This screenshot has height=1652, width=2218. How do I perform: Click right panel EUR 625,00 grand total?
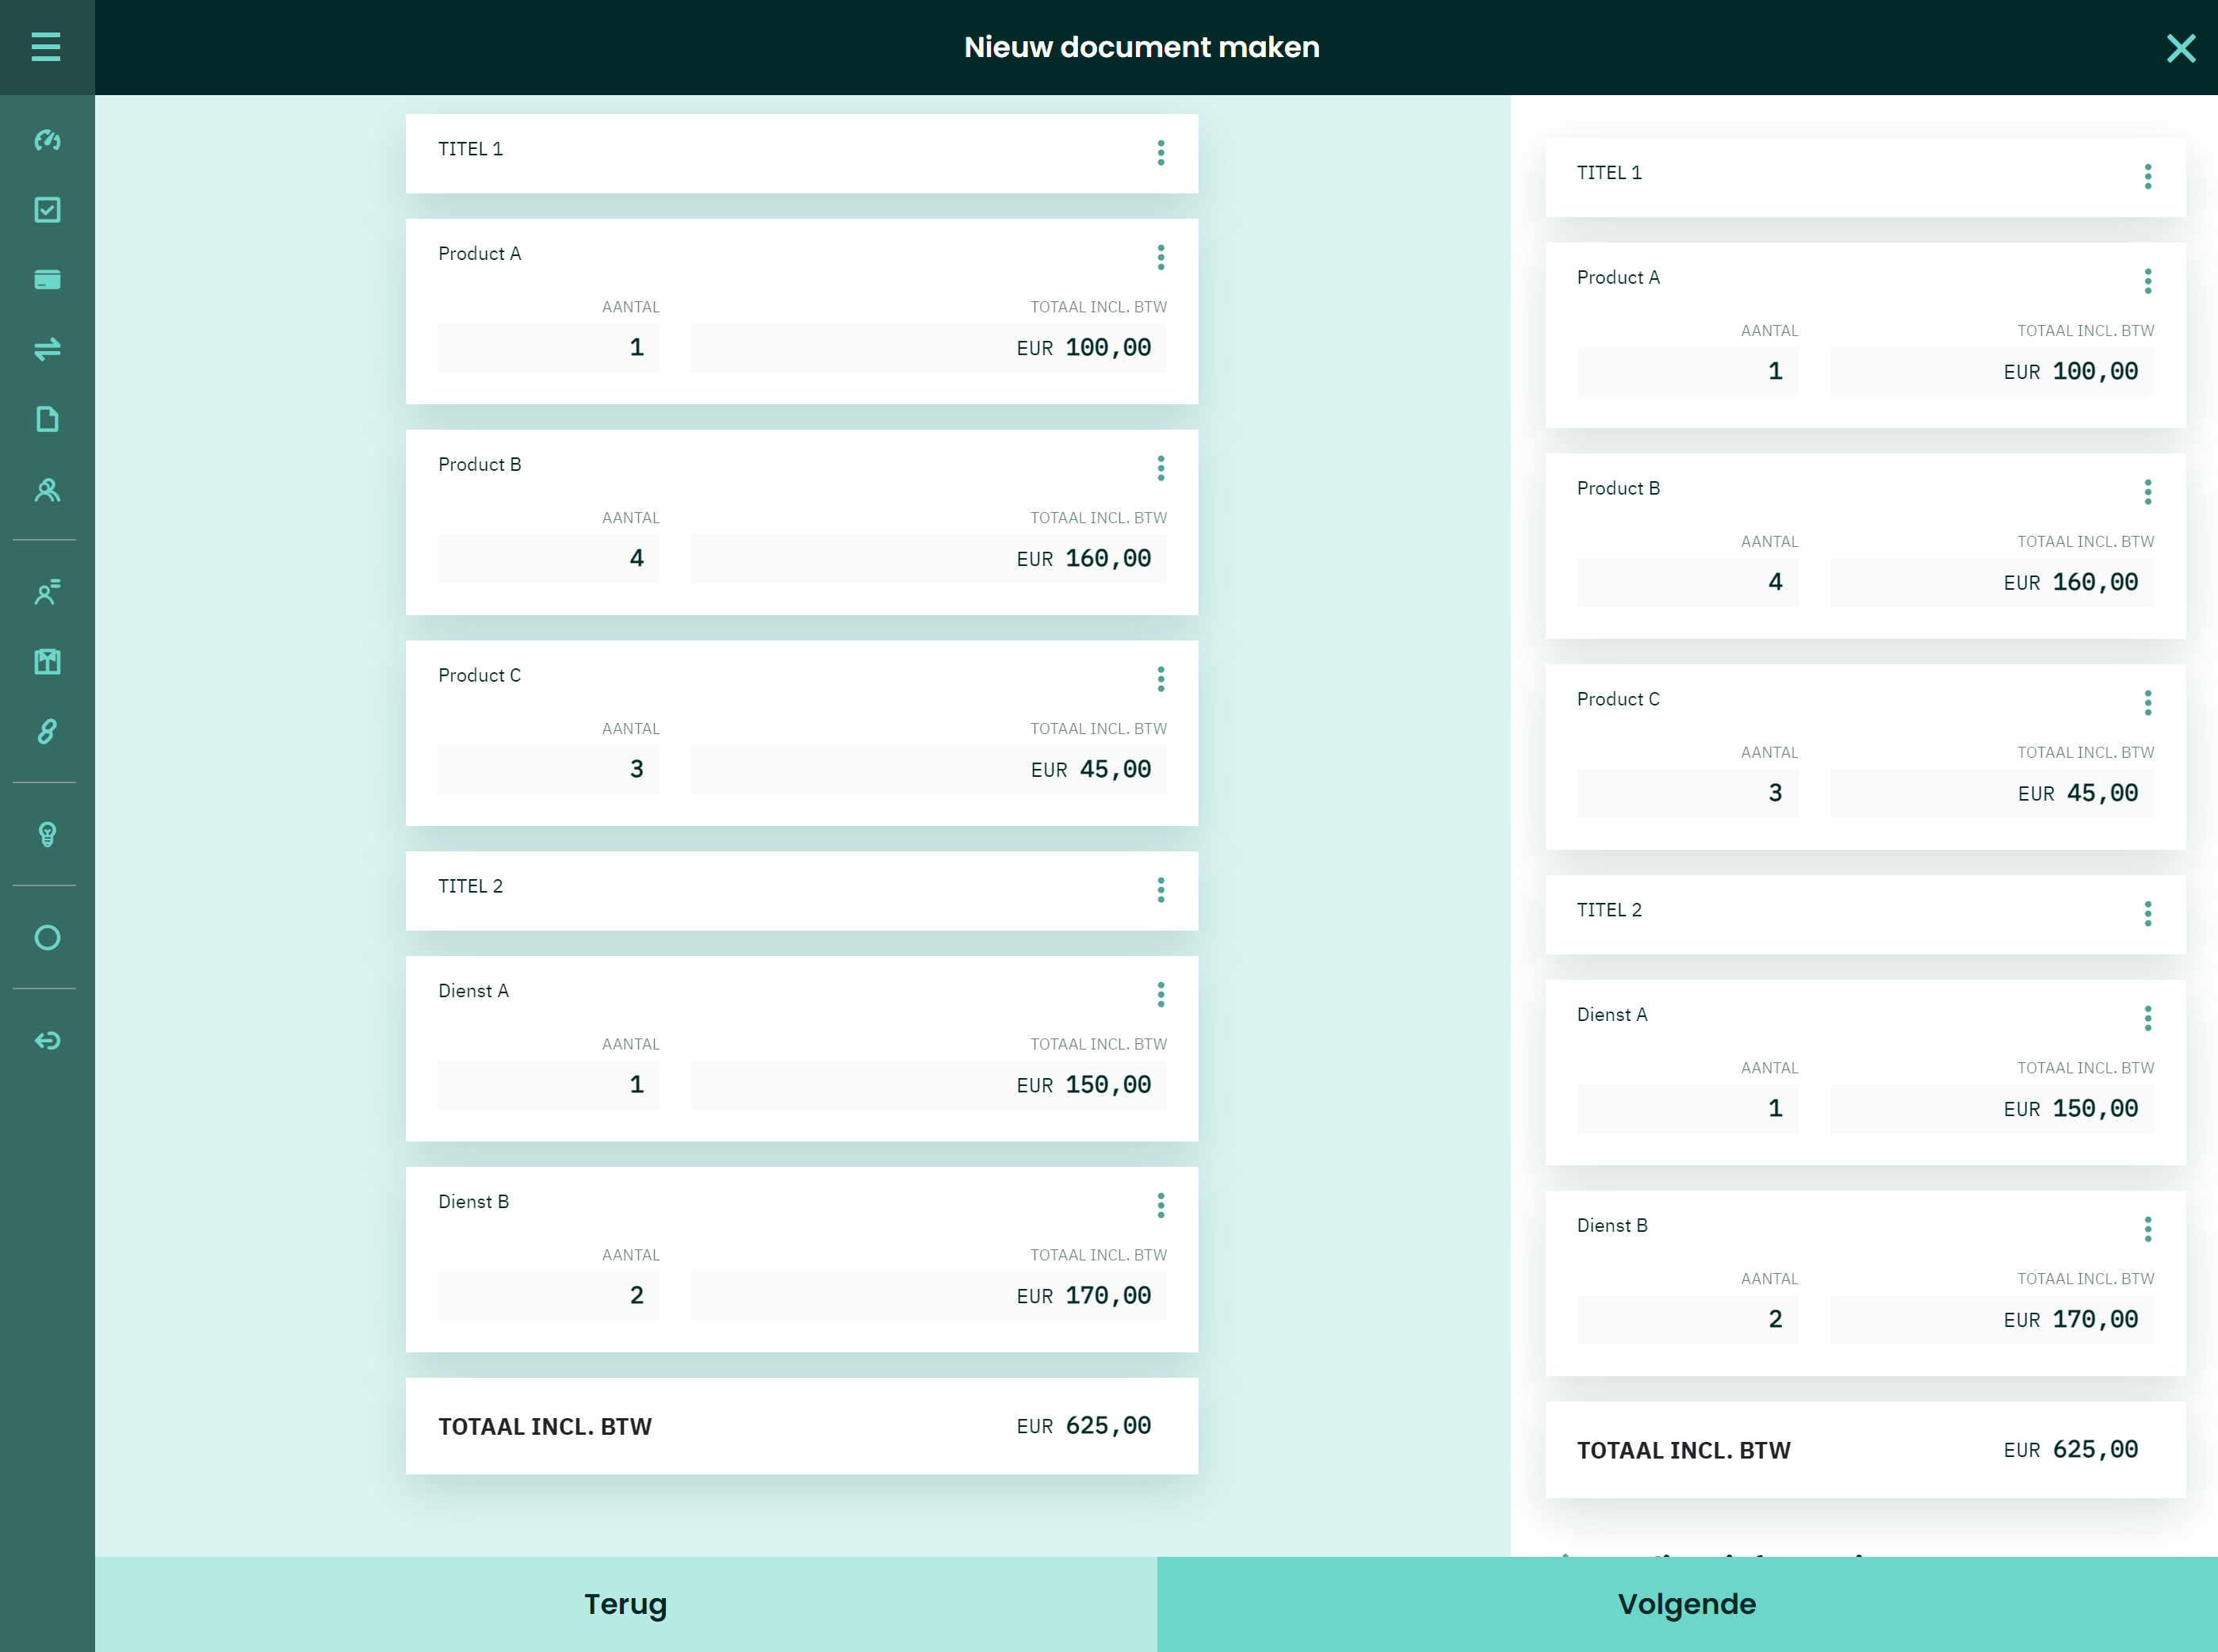[2071, 1450]
